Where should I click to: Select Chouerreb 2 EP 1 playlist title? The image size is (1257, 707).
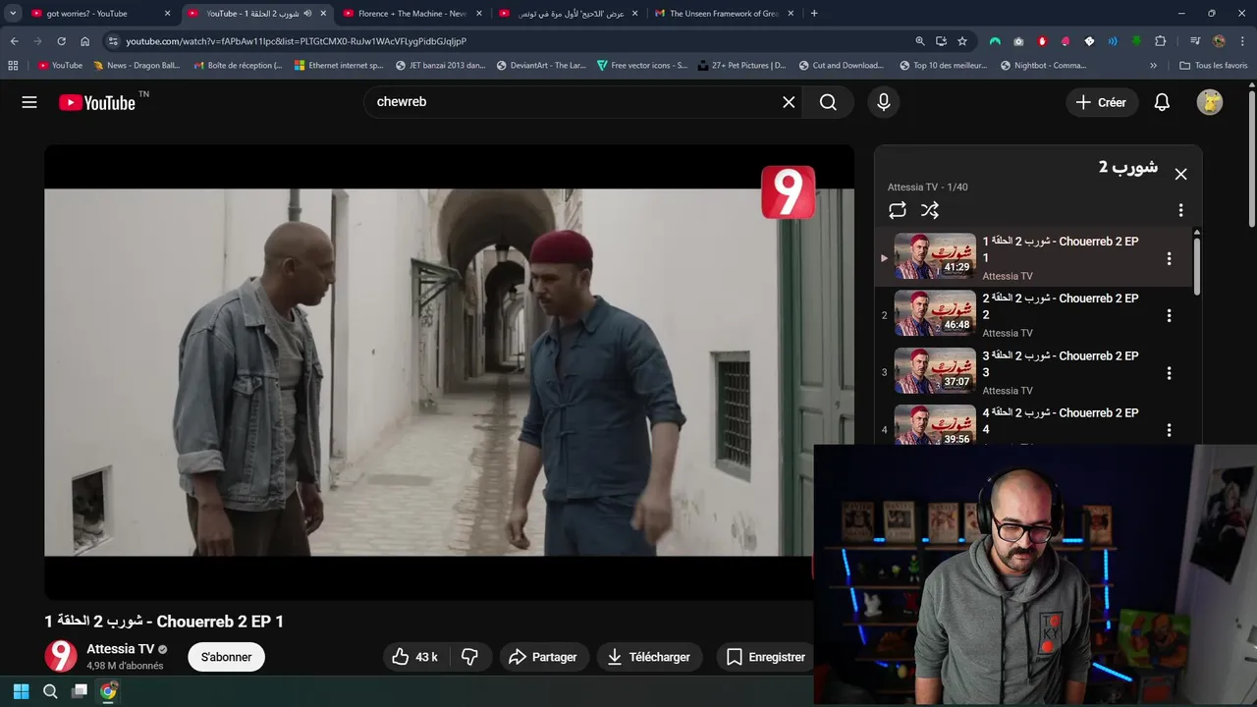[1061, 249]
